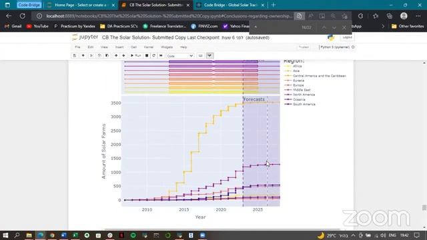This screenshot has width=427, height=240.
Task: Click the paste cells below icon
Action: tap(107, 55)
